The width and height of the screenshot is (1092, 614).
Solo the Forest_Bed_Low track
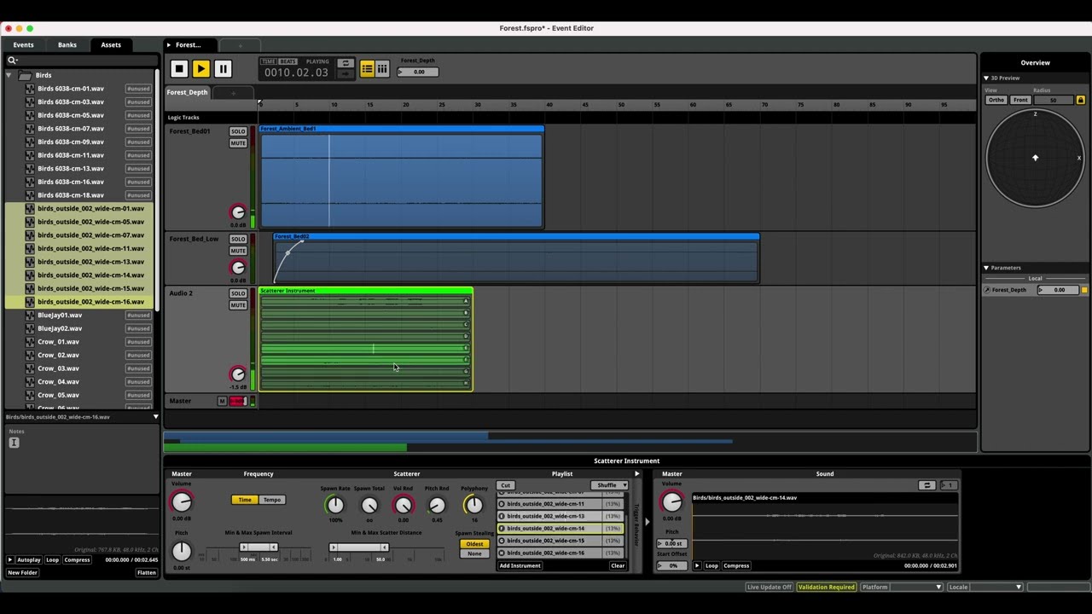[x=238, y=239]
